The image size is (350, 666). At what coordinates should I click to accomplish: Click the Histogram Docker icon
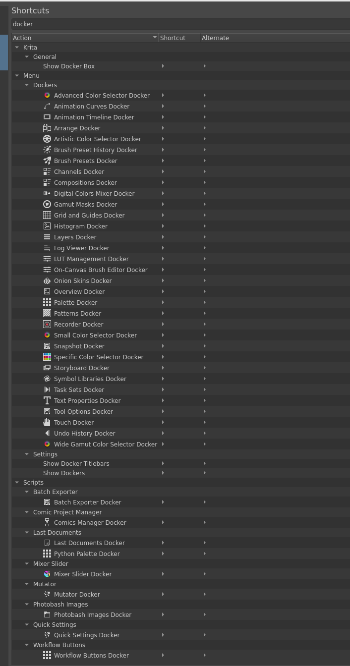coord(47,226)
